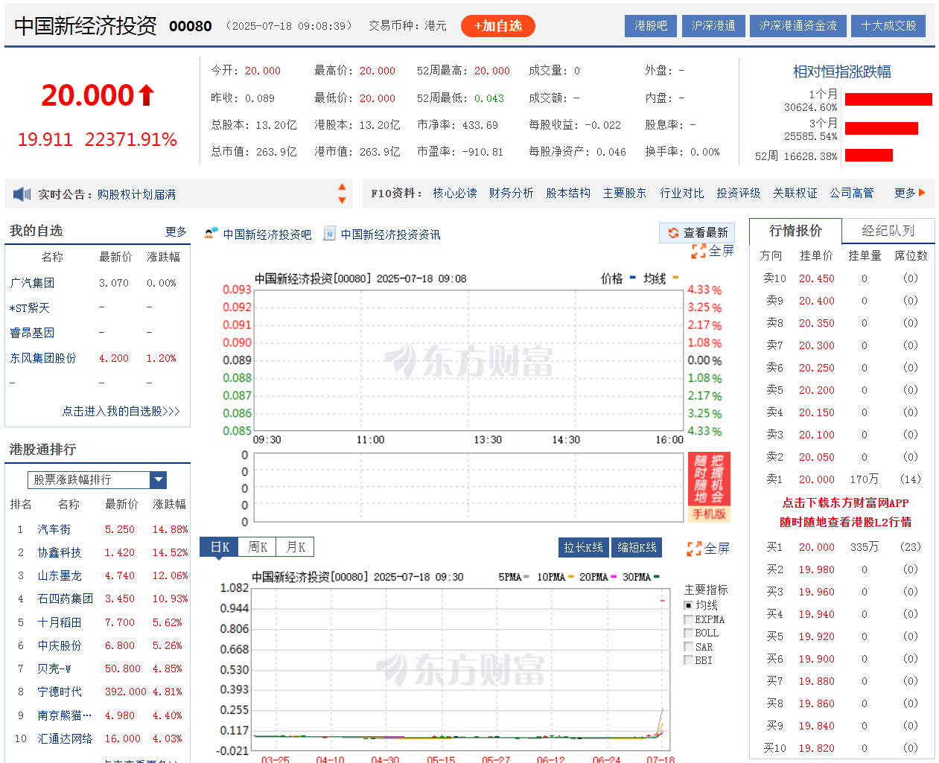Click the 3个月 relative performance red bar
The height and width of the screenshot is (763, 939).
(882, 128)
